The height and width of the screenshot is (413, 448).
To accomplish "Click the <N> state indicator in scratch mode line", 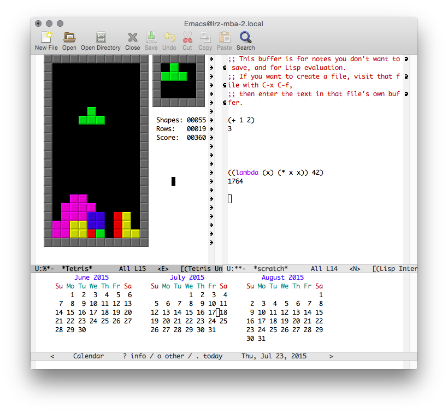I will pos(355,269).
